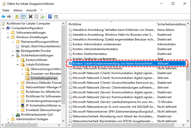Click the blue Back arrow toolbar icon

click(3, 17)
